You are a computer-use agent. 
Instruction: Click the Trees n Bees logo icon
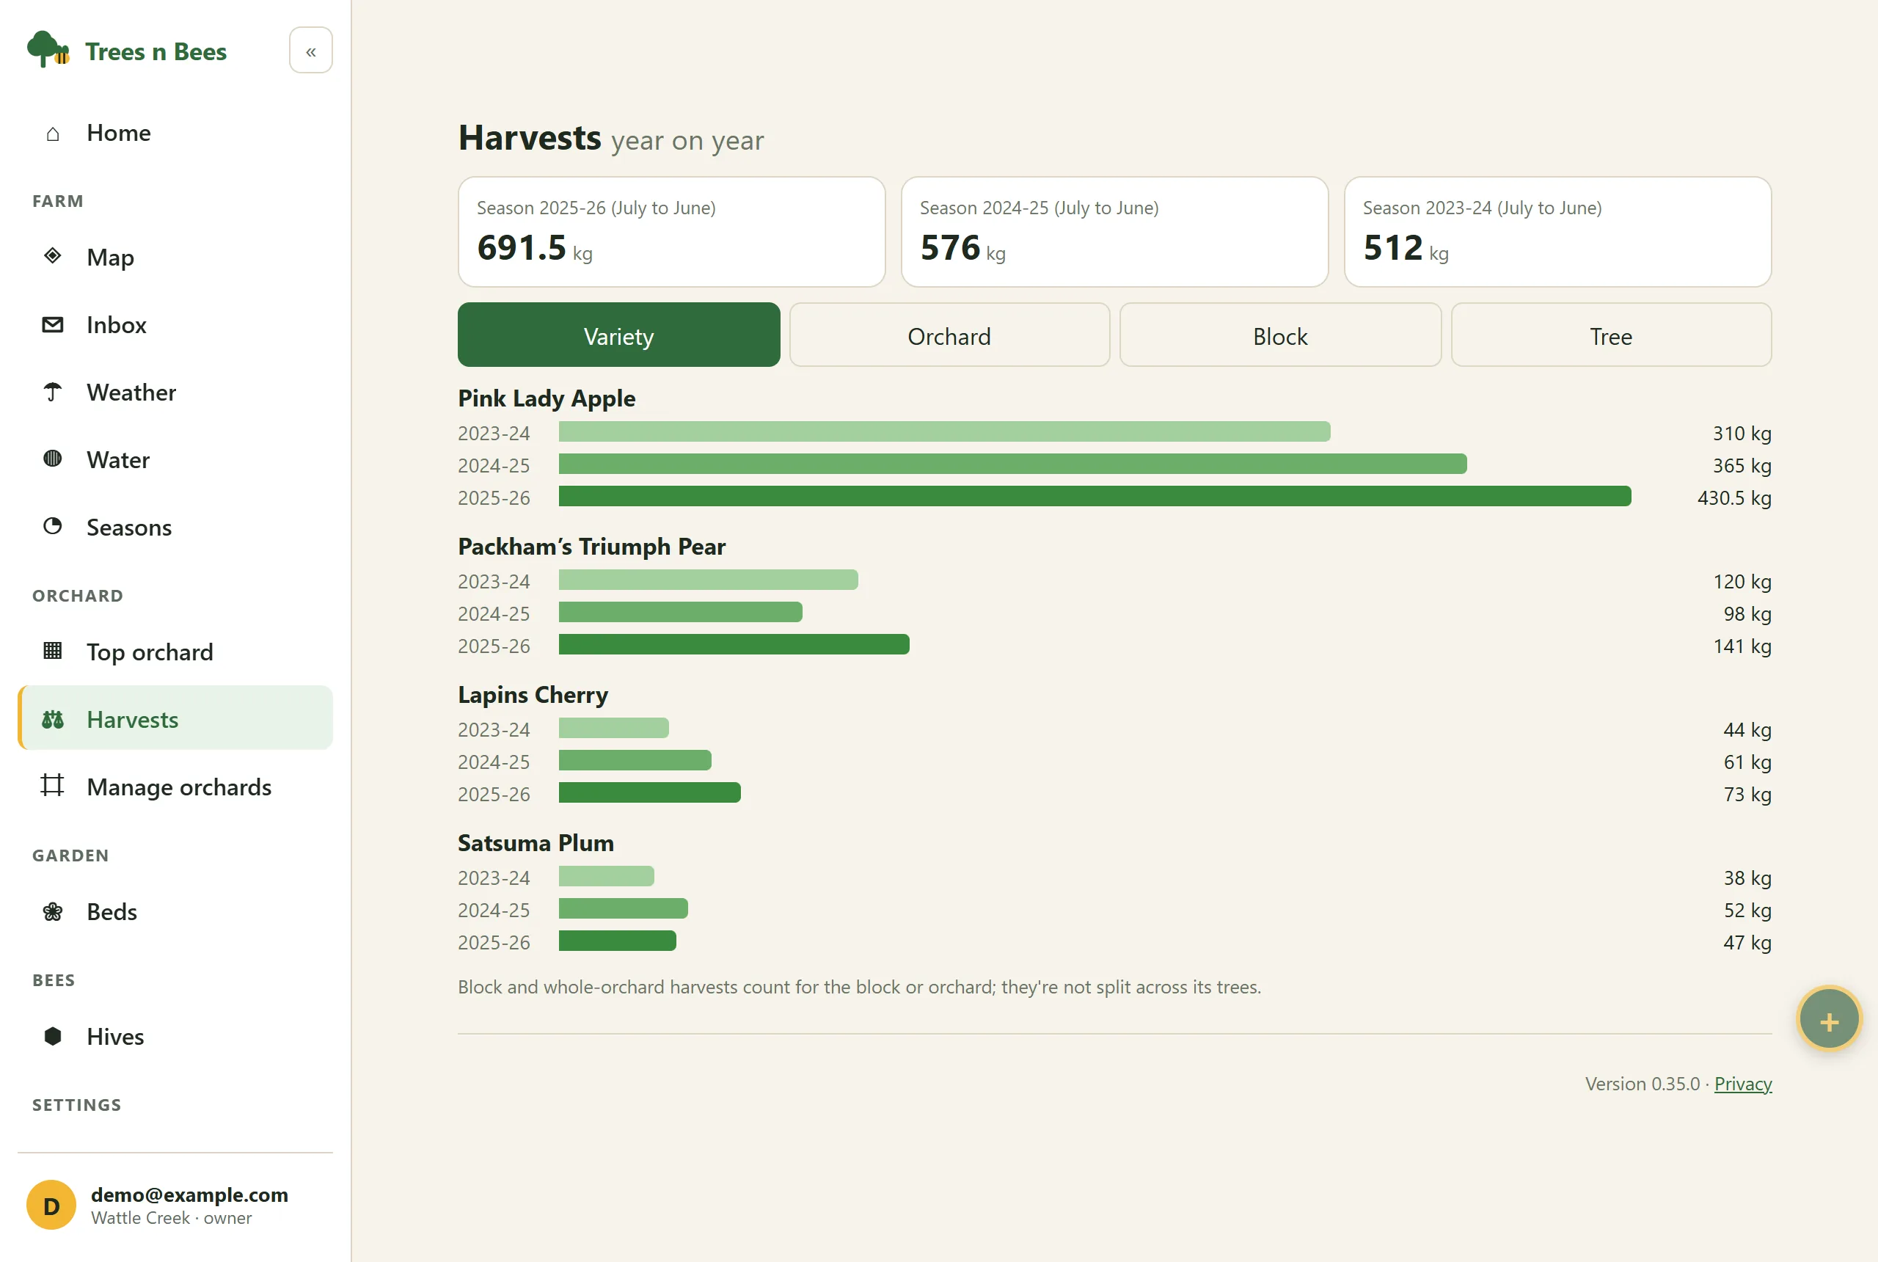click(x=48, y=50)
